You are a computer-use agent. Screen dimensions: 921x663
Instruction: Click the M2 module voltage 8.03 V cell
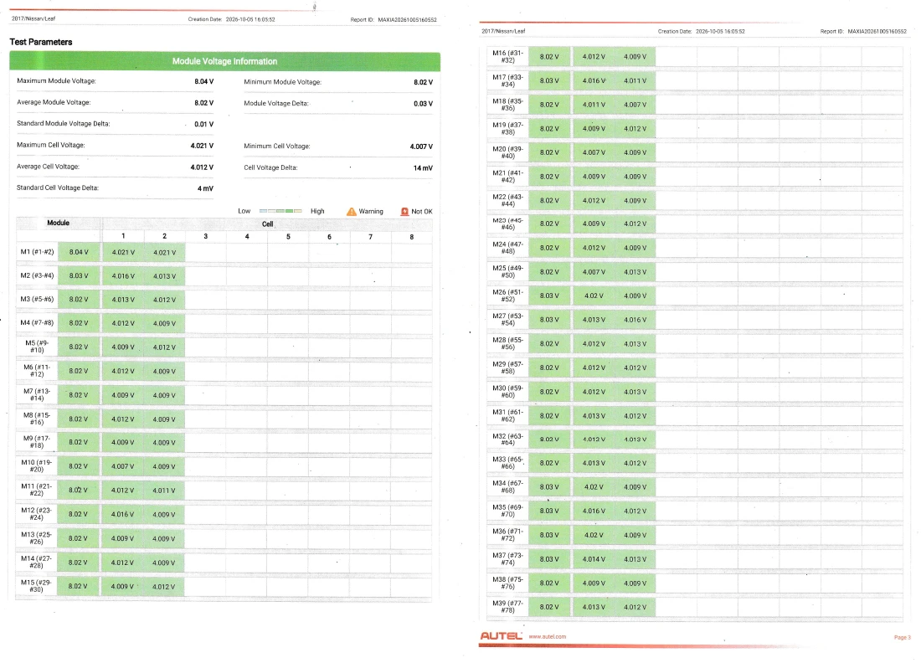[x=79, y=276]
